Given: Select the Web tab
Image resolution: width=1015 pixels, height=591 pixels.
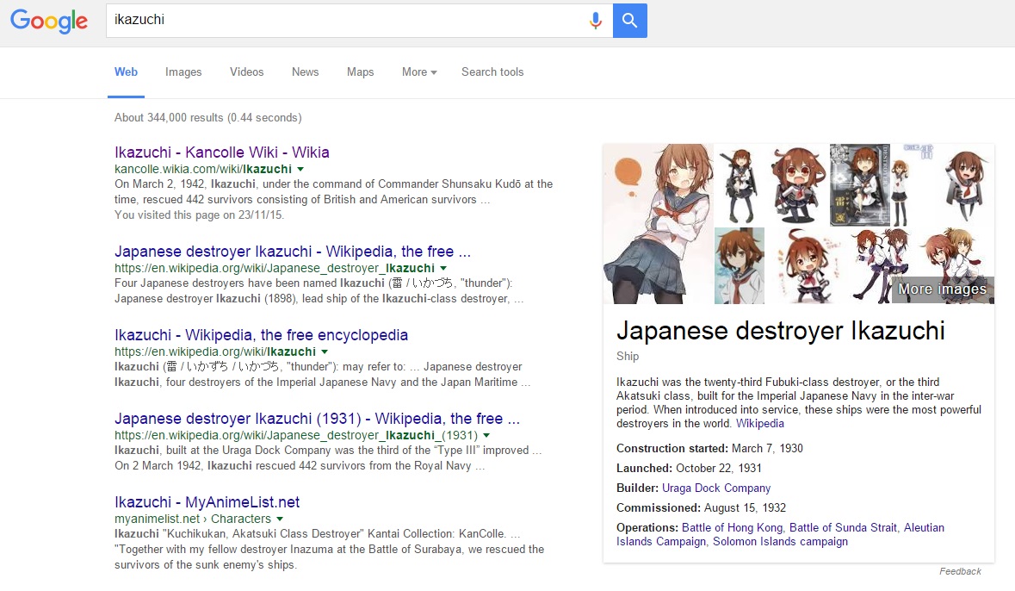Looking at the screenshot, I should click(127, 72).
